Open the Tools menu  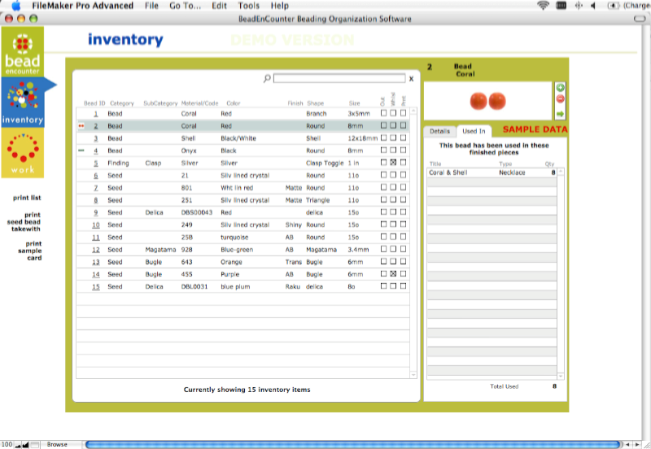pos(249,6)
